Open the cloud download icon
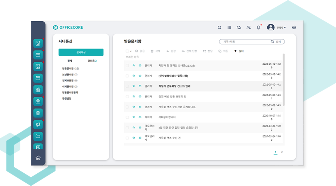Screen dimensions: 336x186 239,28
